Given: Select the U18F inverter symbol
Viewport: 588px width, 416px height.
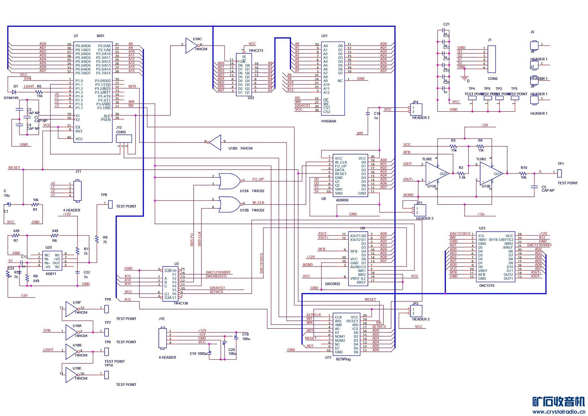Looking at the screenshot, I should coord(72,308).
